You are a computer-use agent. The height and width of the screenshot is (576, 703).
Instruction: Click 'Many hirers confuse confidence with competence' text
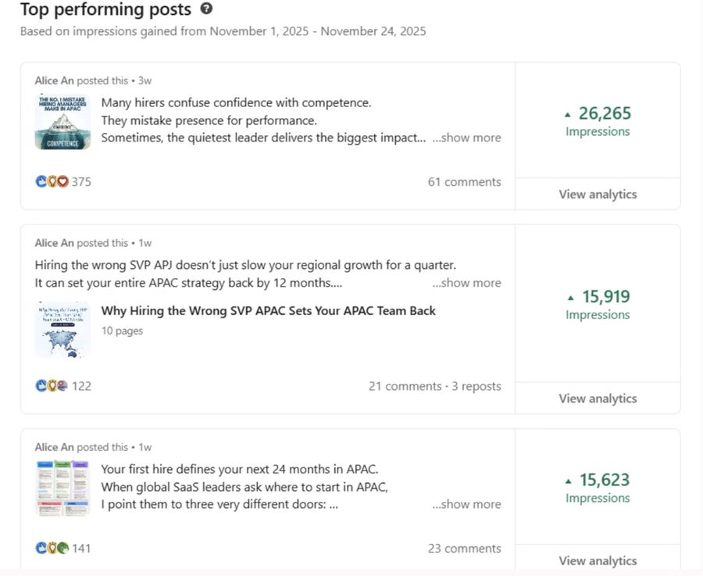click(236, 102)
